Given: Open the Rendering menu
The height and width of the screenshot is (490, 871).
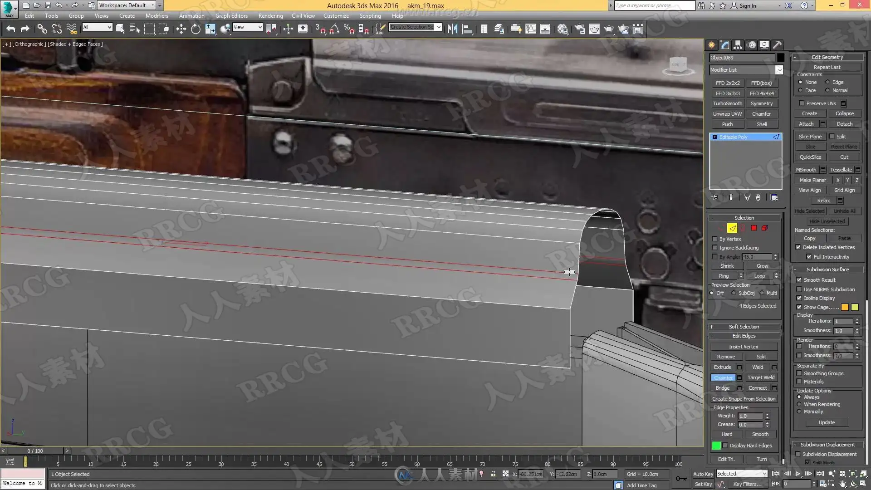Looking at the screenshot, I should point(270,16).
